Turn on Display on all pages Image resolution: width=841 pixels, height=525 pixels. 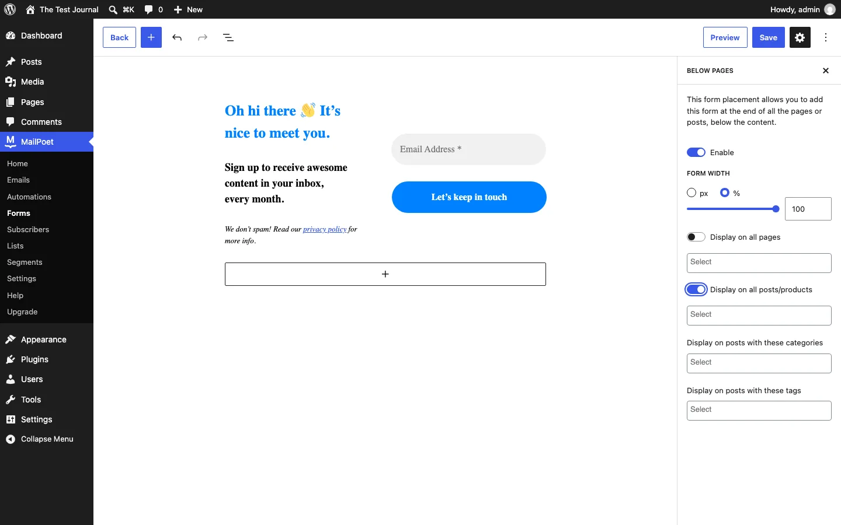coord(696,237)
